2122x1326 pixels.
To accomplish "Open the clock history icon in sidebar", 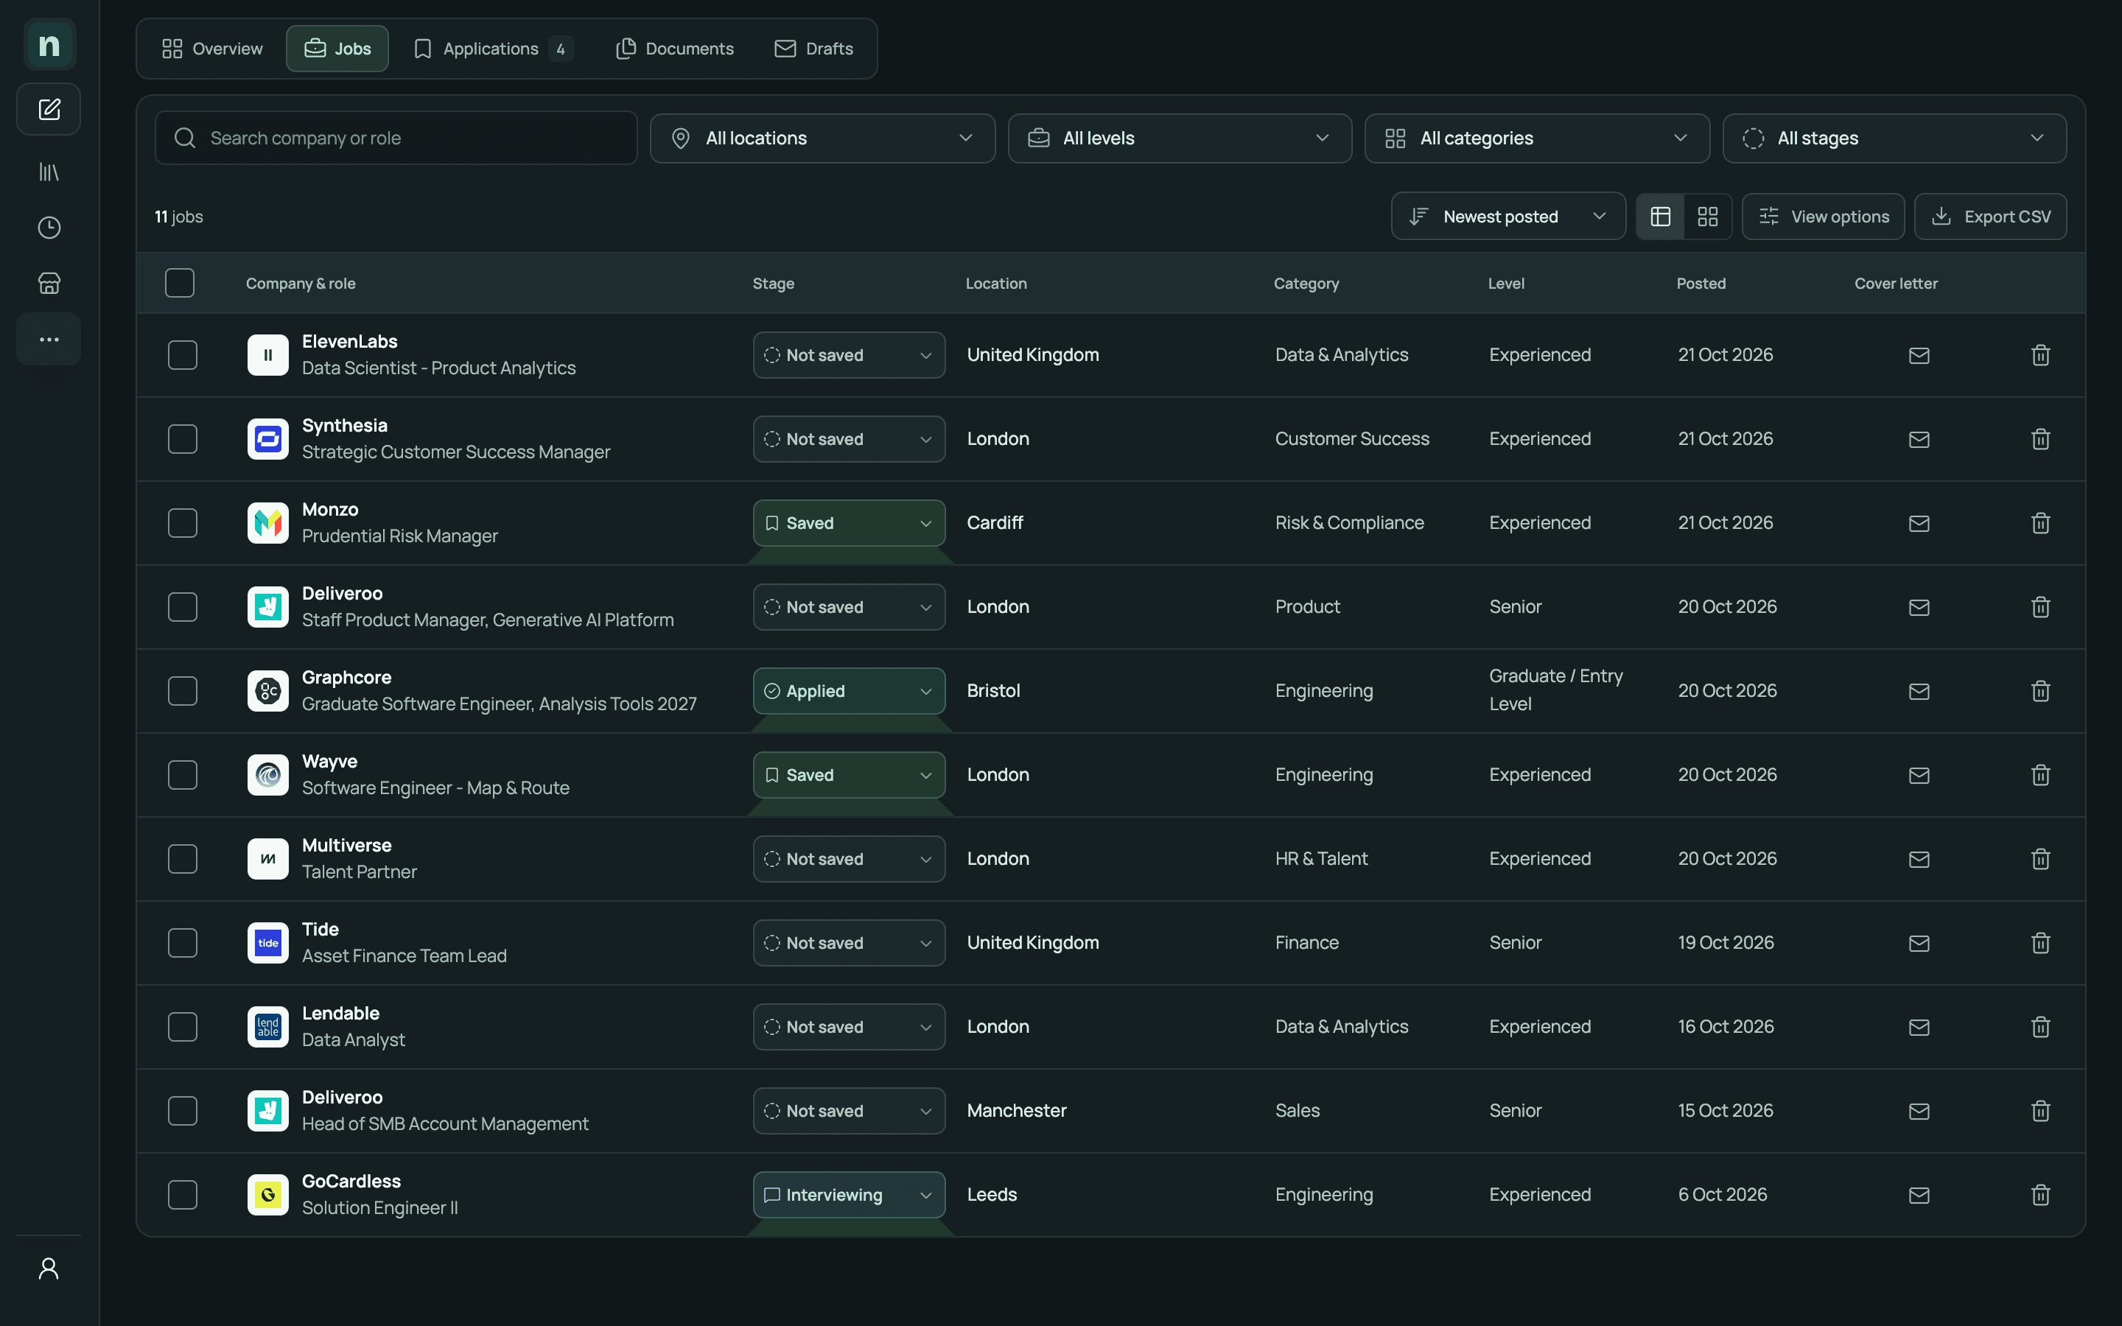I will pos(49,228).
